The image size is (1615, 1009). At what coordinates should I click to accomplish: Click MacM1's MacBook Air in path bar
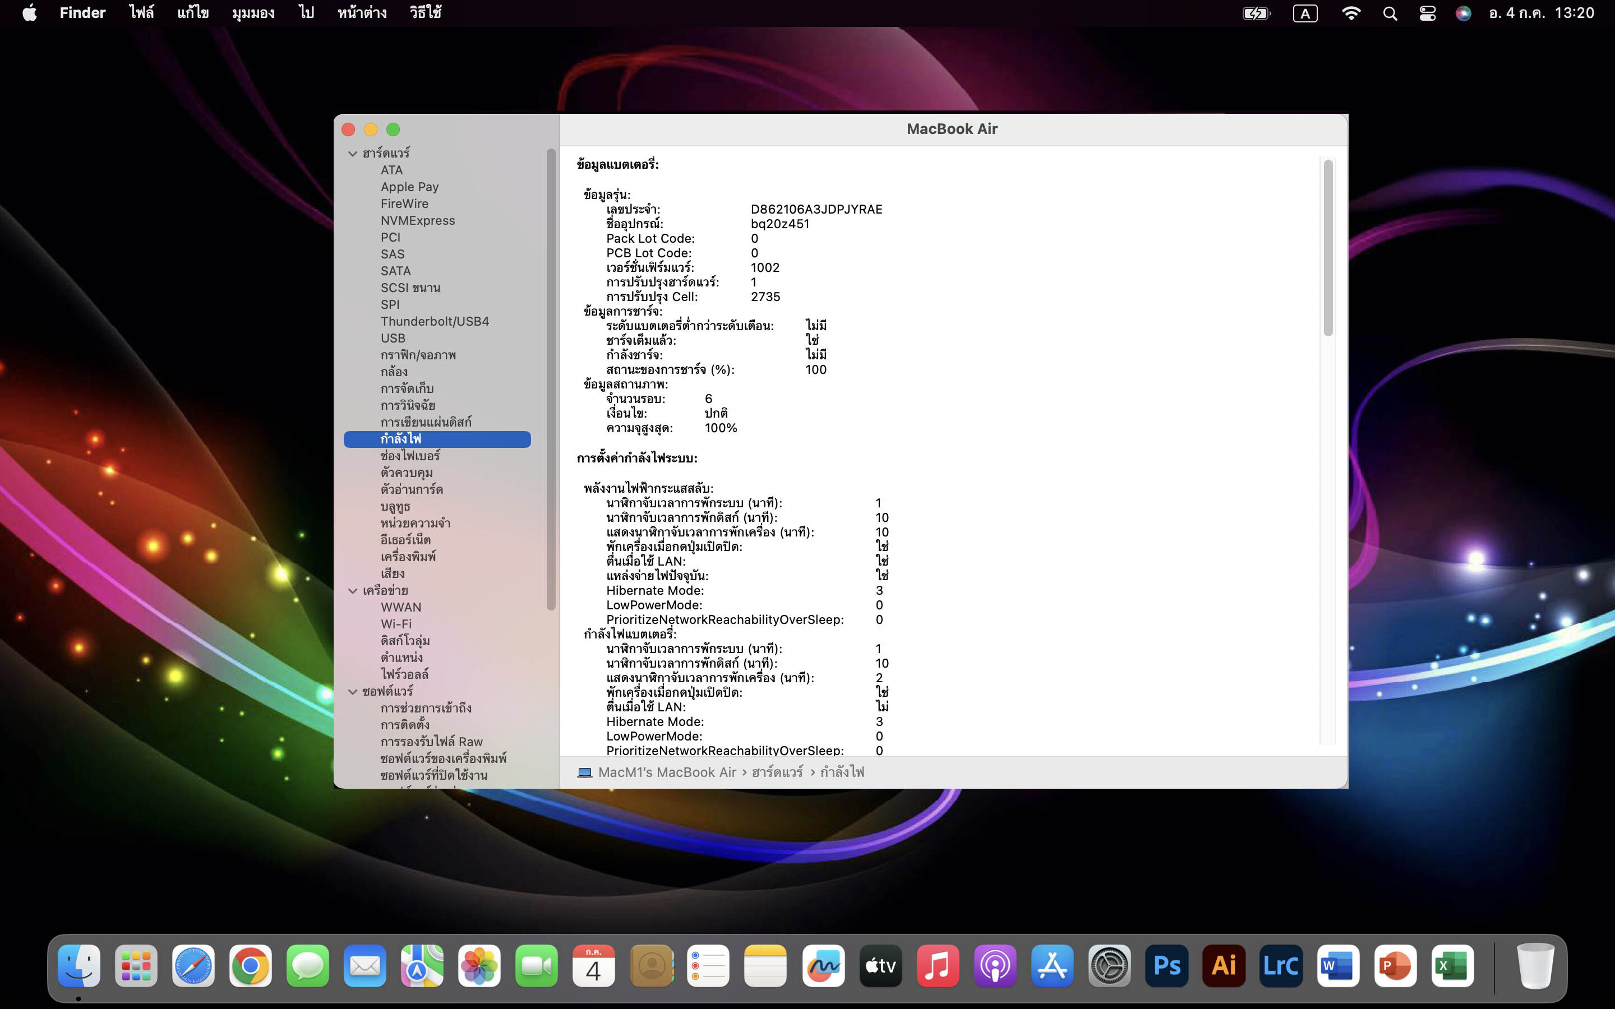click(x=667, y=772)
